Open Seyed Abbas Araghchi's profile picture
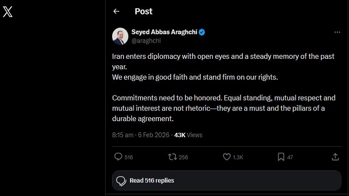 click(120, 36)
